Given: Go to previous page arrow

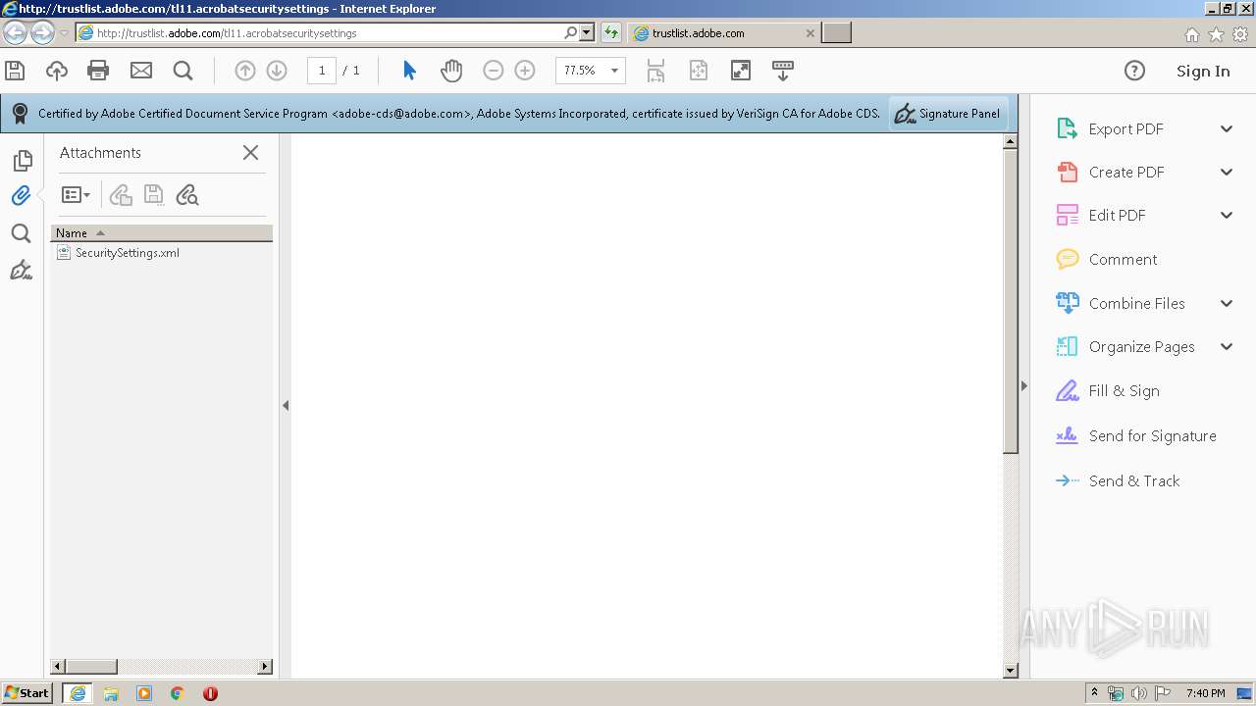Looking at the screenshot, I should point(245,71).
